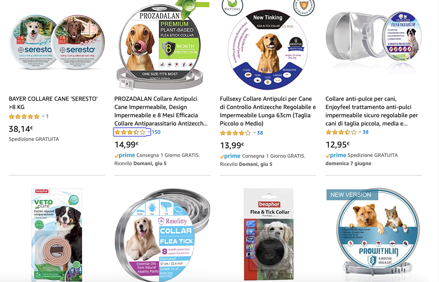The width and height of the screenshot is (439, 282).
Task: Expand rating chevron for PROZADALAN collar
Action: click(149, 132)
